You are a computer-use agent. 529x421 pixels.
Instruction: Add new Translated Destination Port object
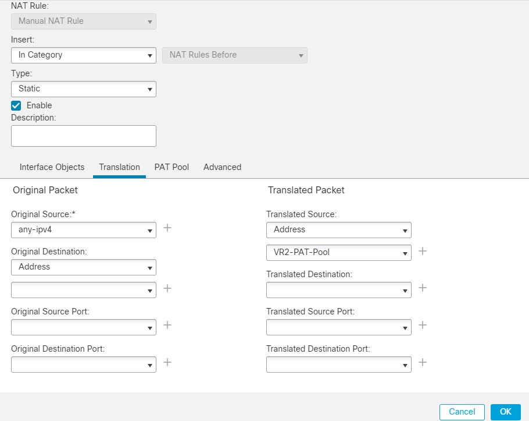[x=423, y=363]
